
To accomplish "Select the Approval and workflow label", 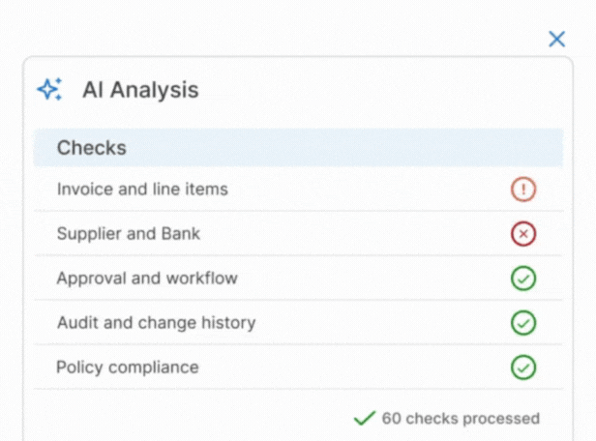I will (147, 279).
